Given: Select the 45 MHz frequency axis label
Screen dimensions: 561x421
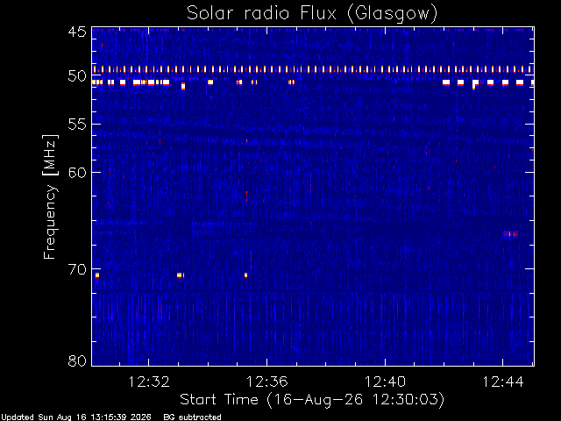Looking at the screenshot, I should 77,32.
